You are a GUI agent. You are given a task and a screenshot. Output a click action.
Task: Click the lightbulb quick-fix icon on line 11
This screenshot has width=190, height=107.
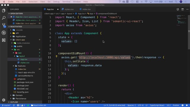click(56, 56)
